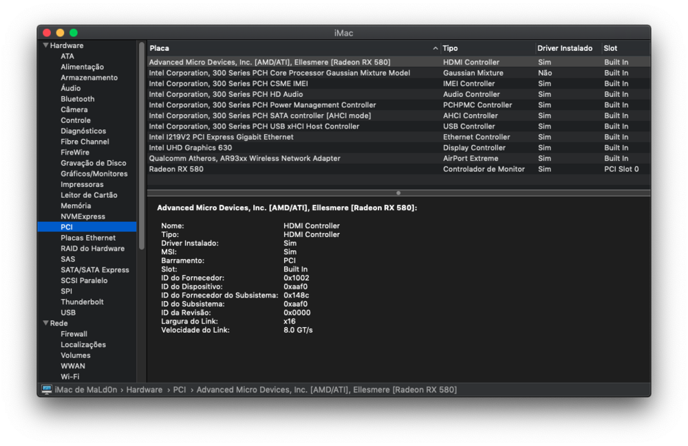This screenshot has width=688, height=446.
Task: Select Thunderbolt in the sidebar
Action: (82, 302)
